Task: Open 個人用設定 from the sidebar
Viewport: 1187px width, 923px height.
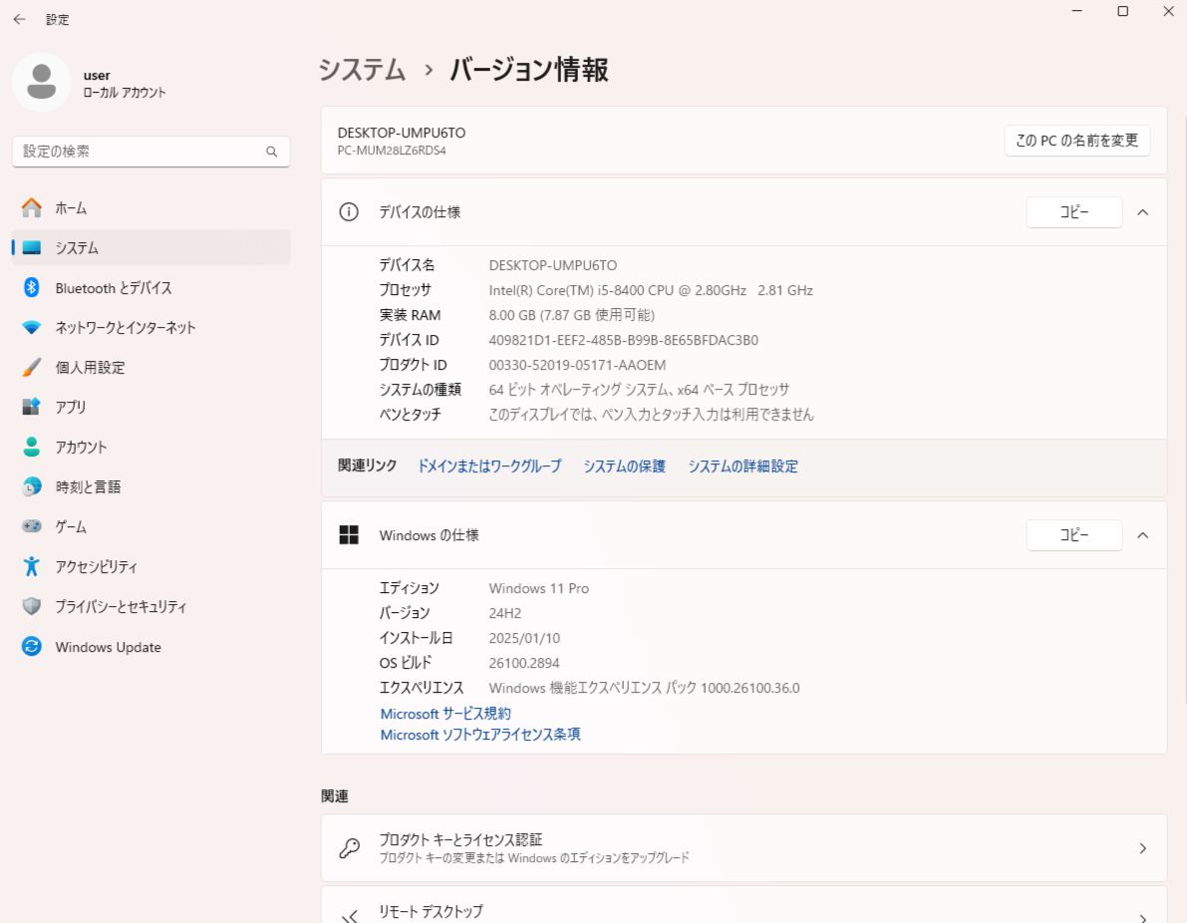Action: point(151,367)
